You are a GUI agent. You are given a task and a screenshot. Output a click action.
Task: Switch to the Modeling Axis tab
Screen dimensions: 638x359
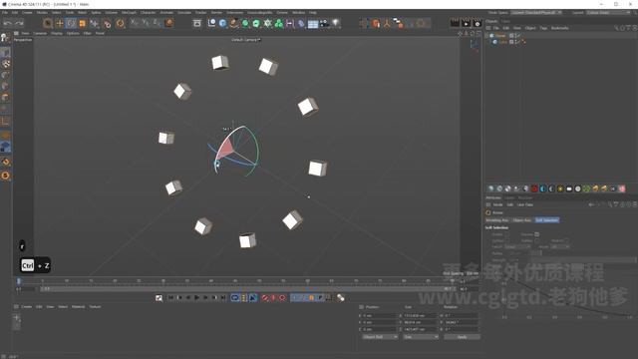coord(497,220)
